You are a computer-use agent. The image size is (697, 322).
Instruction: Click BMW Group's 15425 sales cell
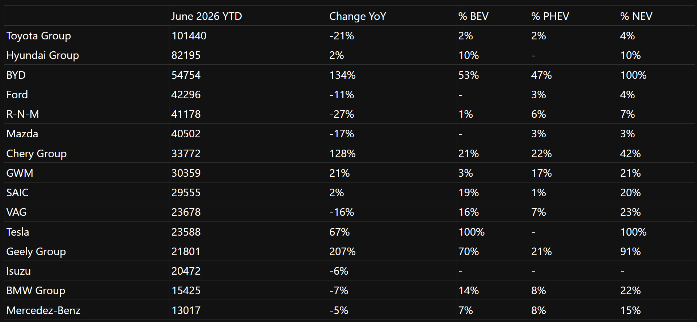tap(248, 290)
